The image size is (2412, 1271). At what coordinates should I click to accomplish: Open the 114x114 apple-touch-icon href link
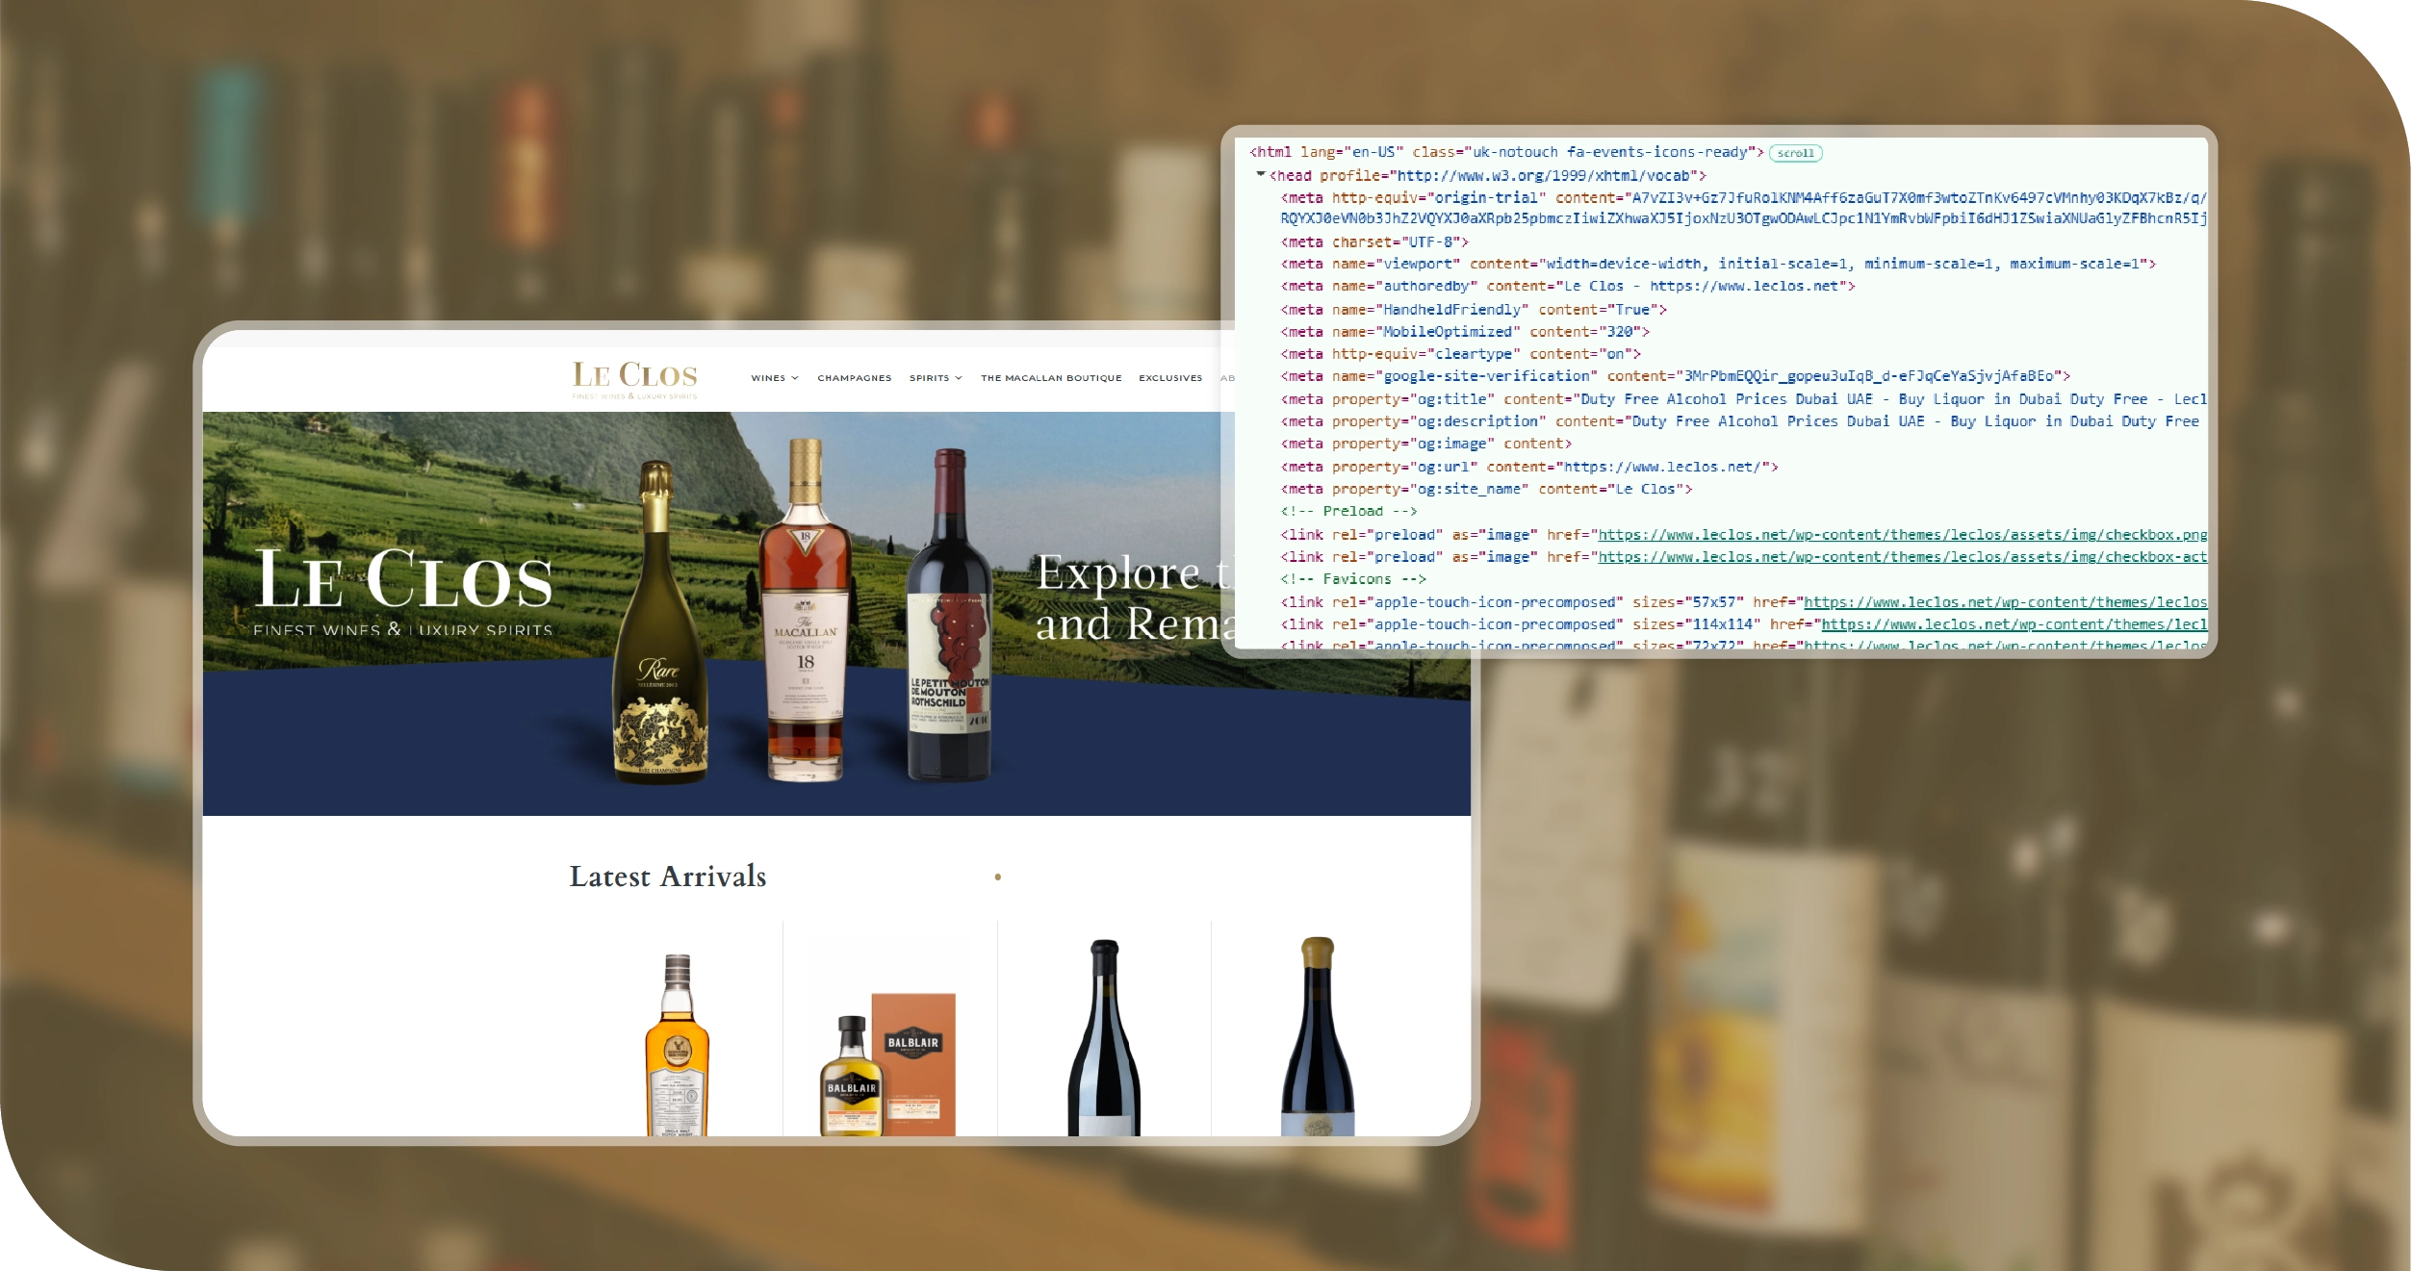[2013, 624]
